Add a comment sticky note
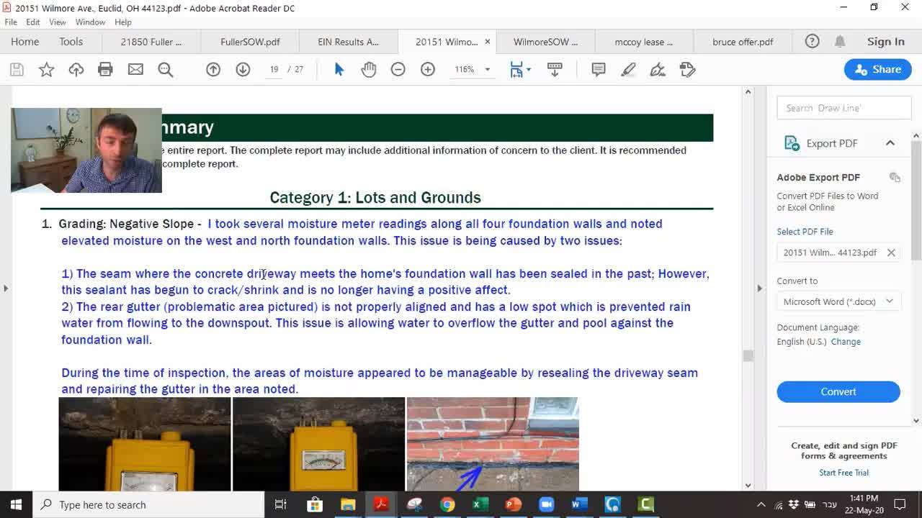 (x=599, y=70)
